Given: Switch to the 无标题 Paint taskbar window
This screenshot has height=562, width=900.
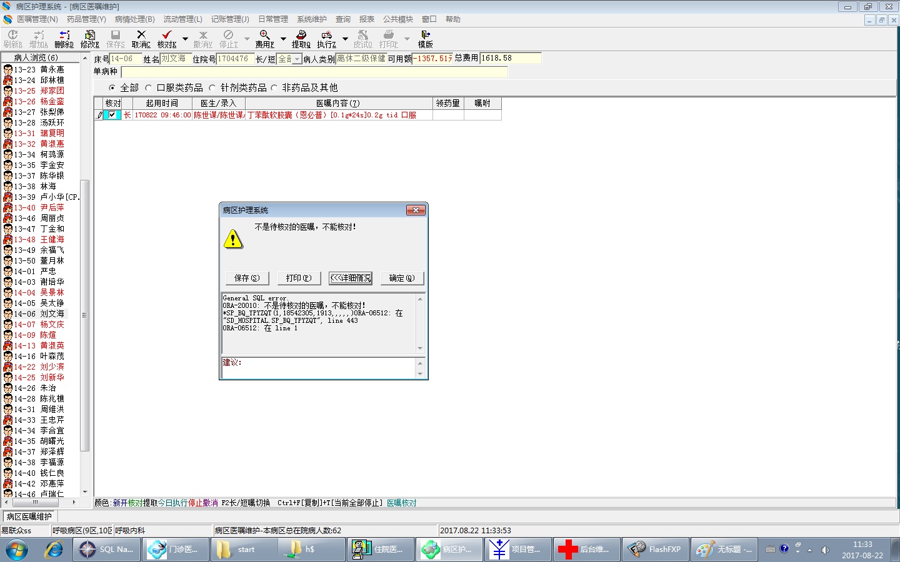Looking at the screenshot, I should pos(724,550).
